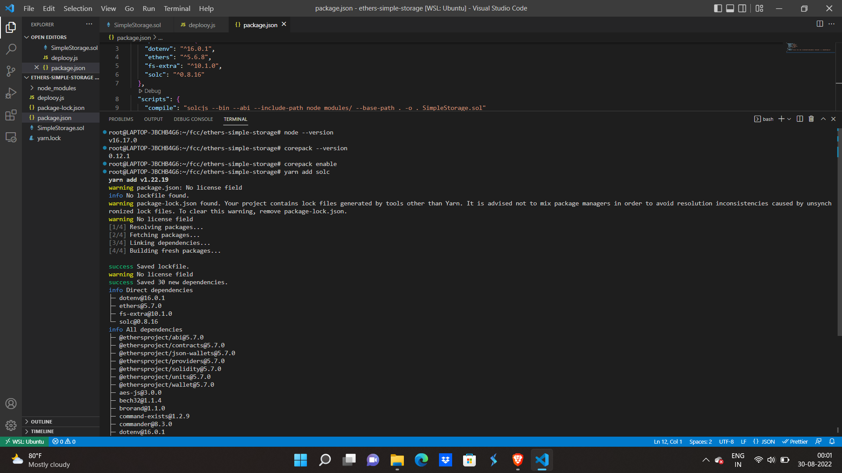Switch to the Debug Console tab
This screenshot has height=473, width=842.
193,119
